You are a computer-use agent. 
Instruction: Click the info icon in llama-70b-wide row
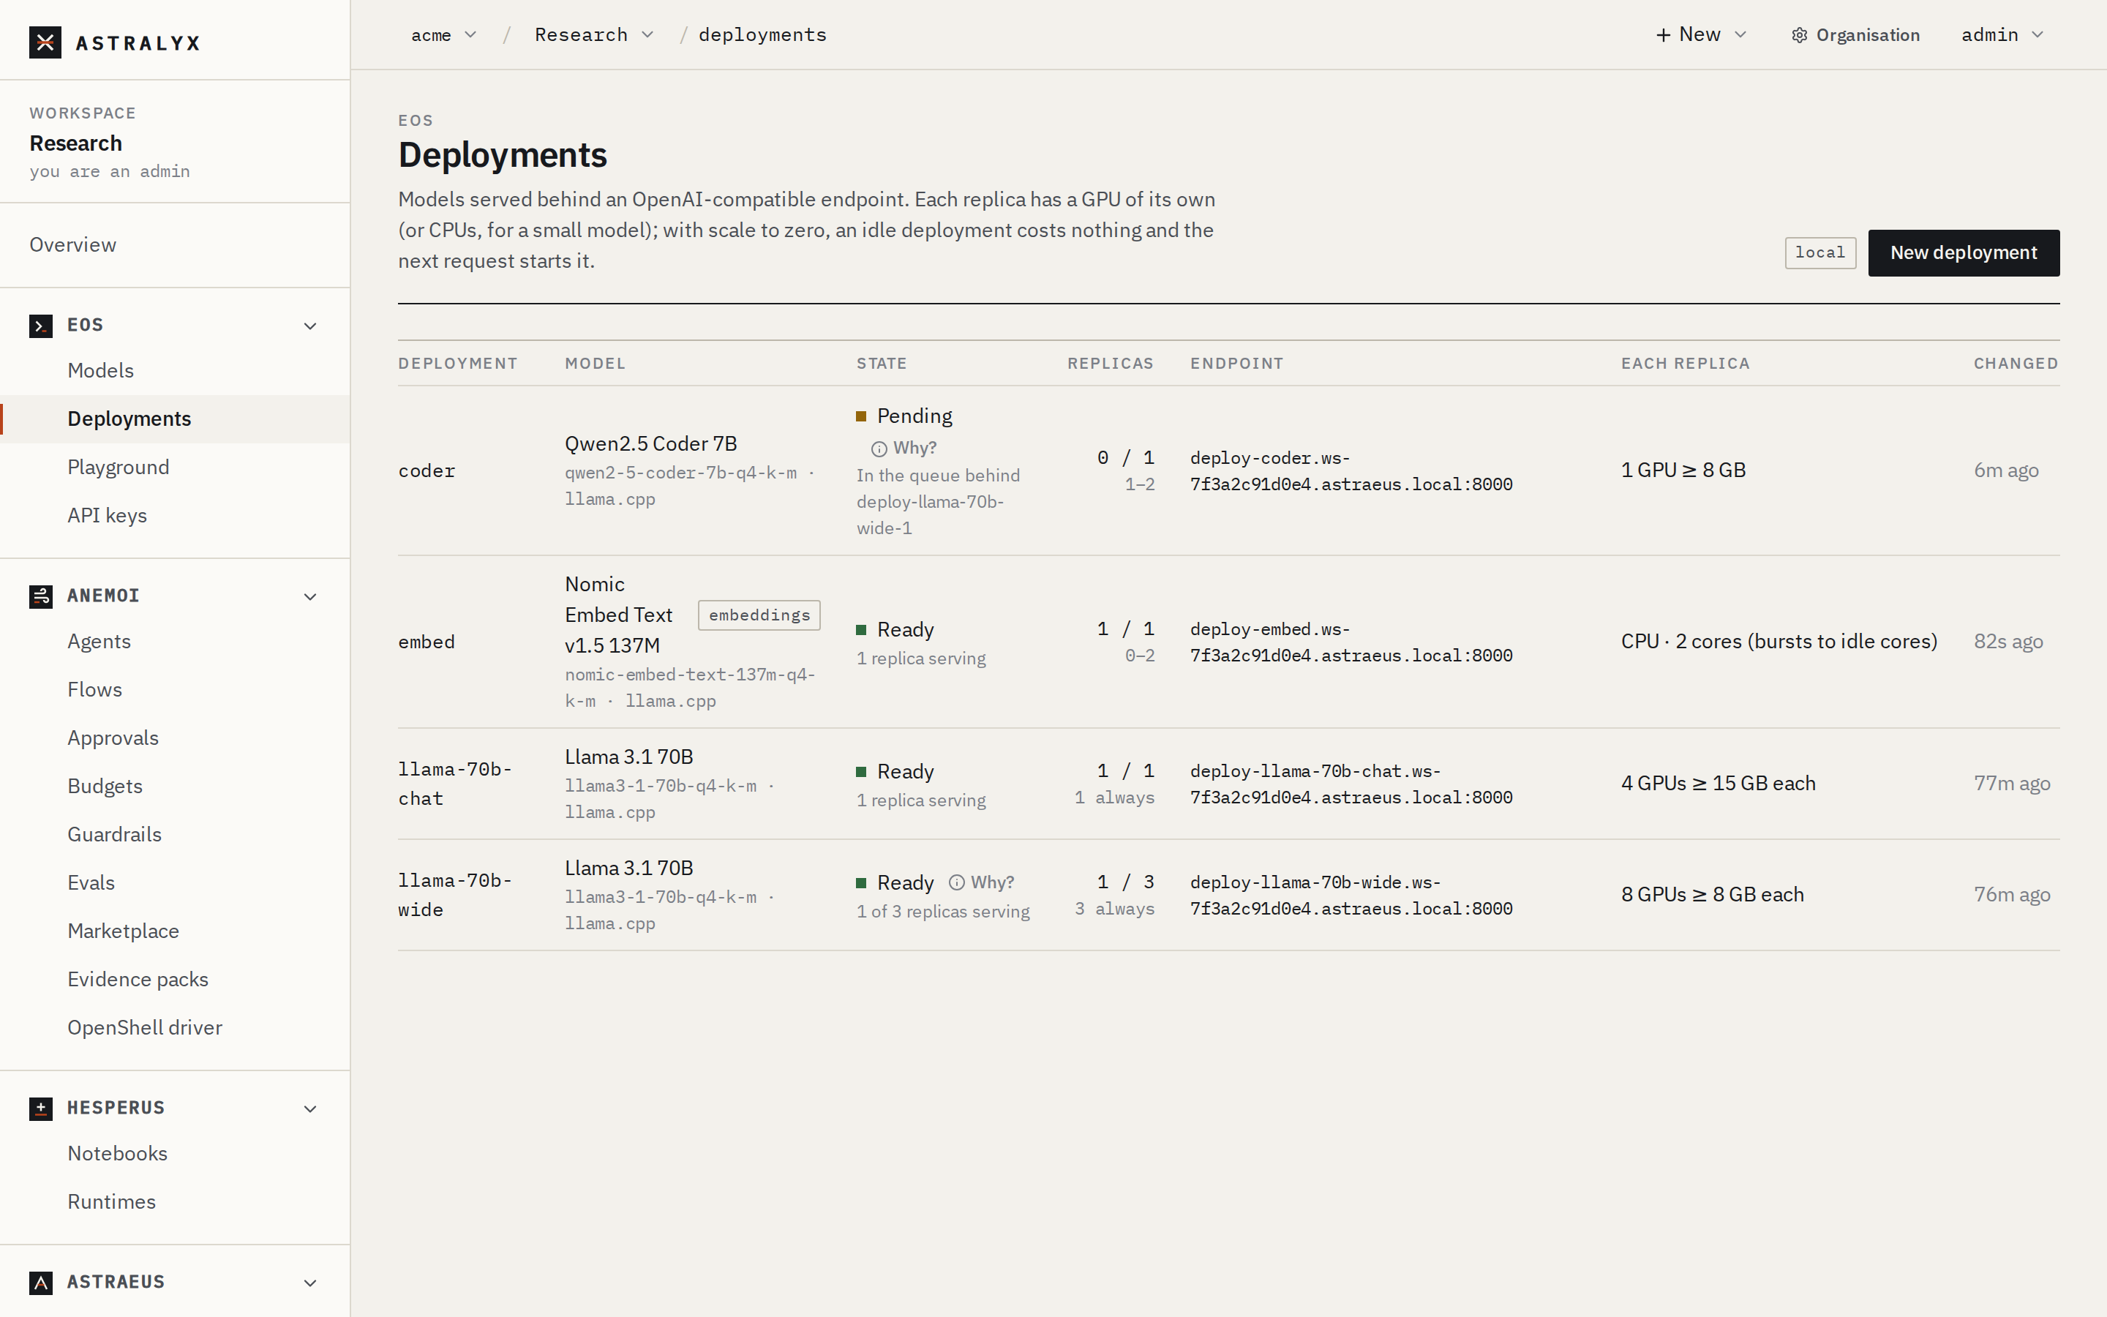click(x=957, y=882)
